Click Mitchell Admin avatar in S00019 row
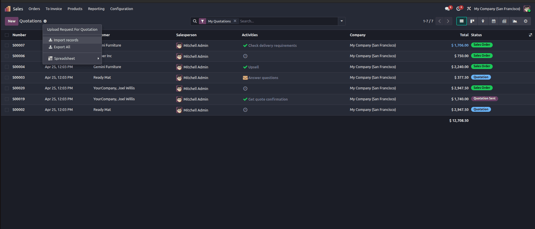535x229 pixels. (179, 99)
